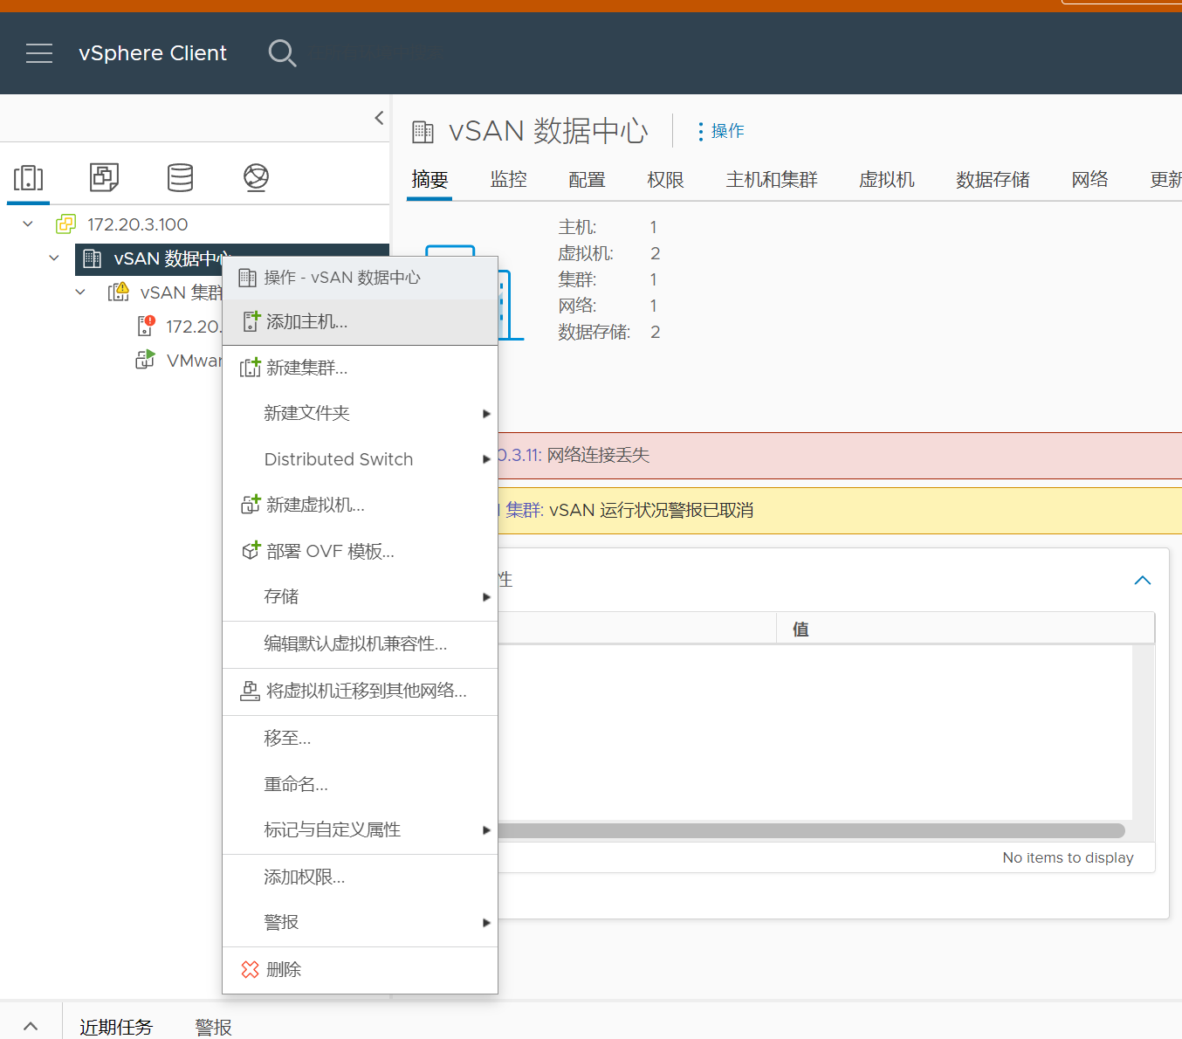Open the 配置 tab
This screenshot has height=1039, width=1182.
point(587,180)
